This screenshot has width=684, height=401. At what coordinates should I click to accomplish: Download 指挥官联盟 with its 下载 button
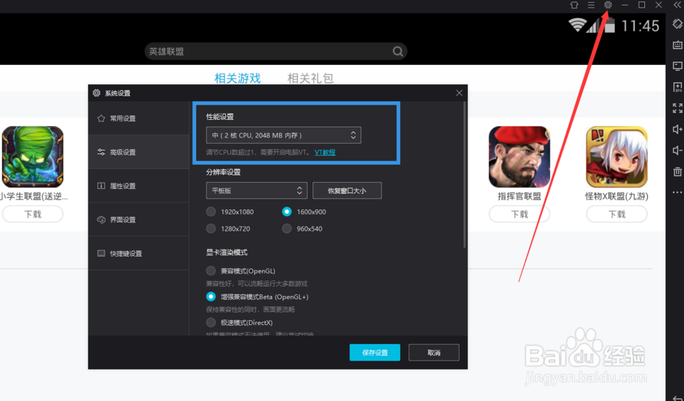519,214
